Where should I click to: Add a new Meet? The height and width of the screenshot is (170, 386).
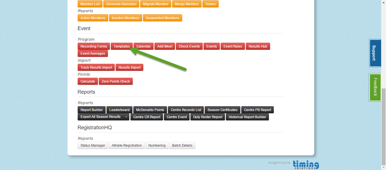[164, 46]
